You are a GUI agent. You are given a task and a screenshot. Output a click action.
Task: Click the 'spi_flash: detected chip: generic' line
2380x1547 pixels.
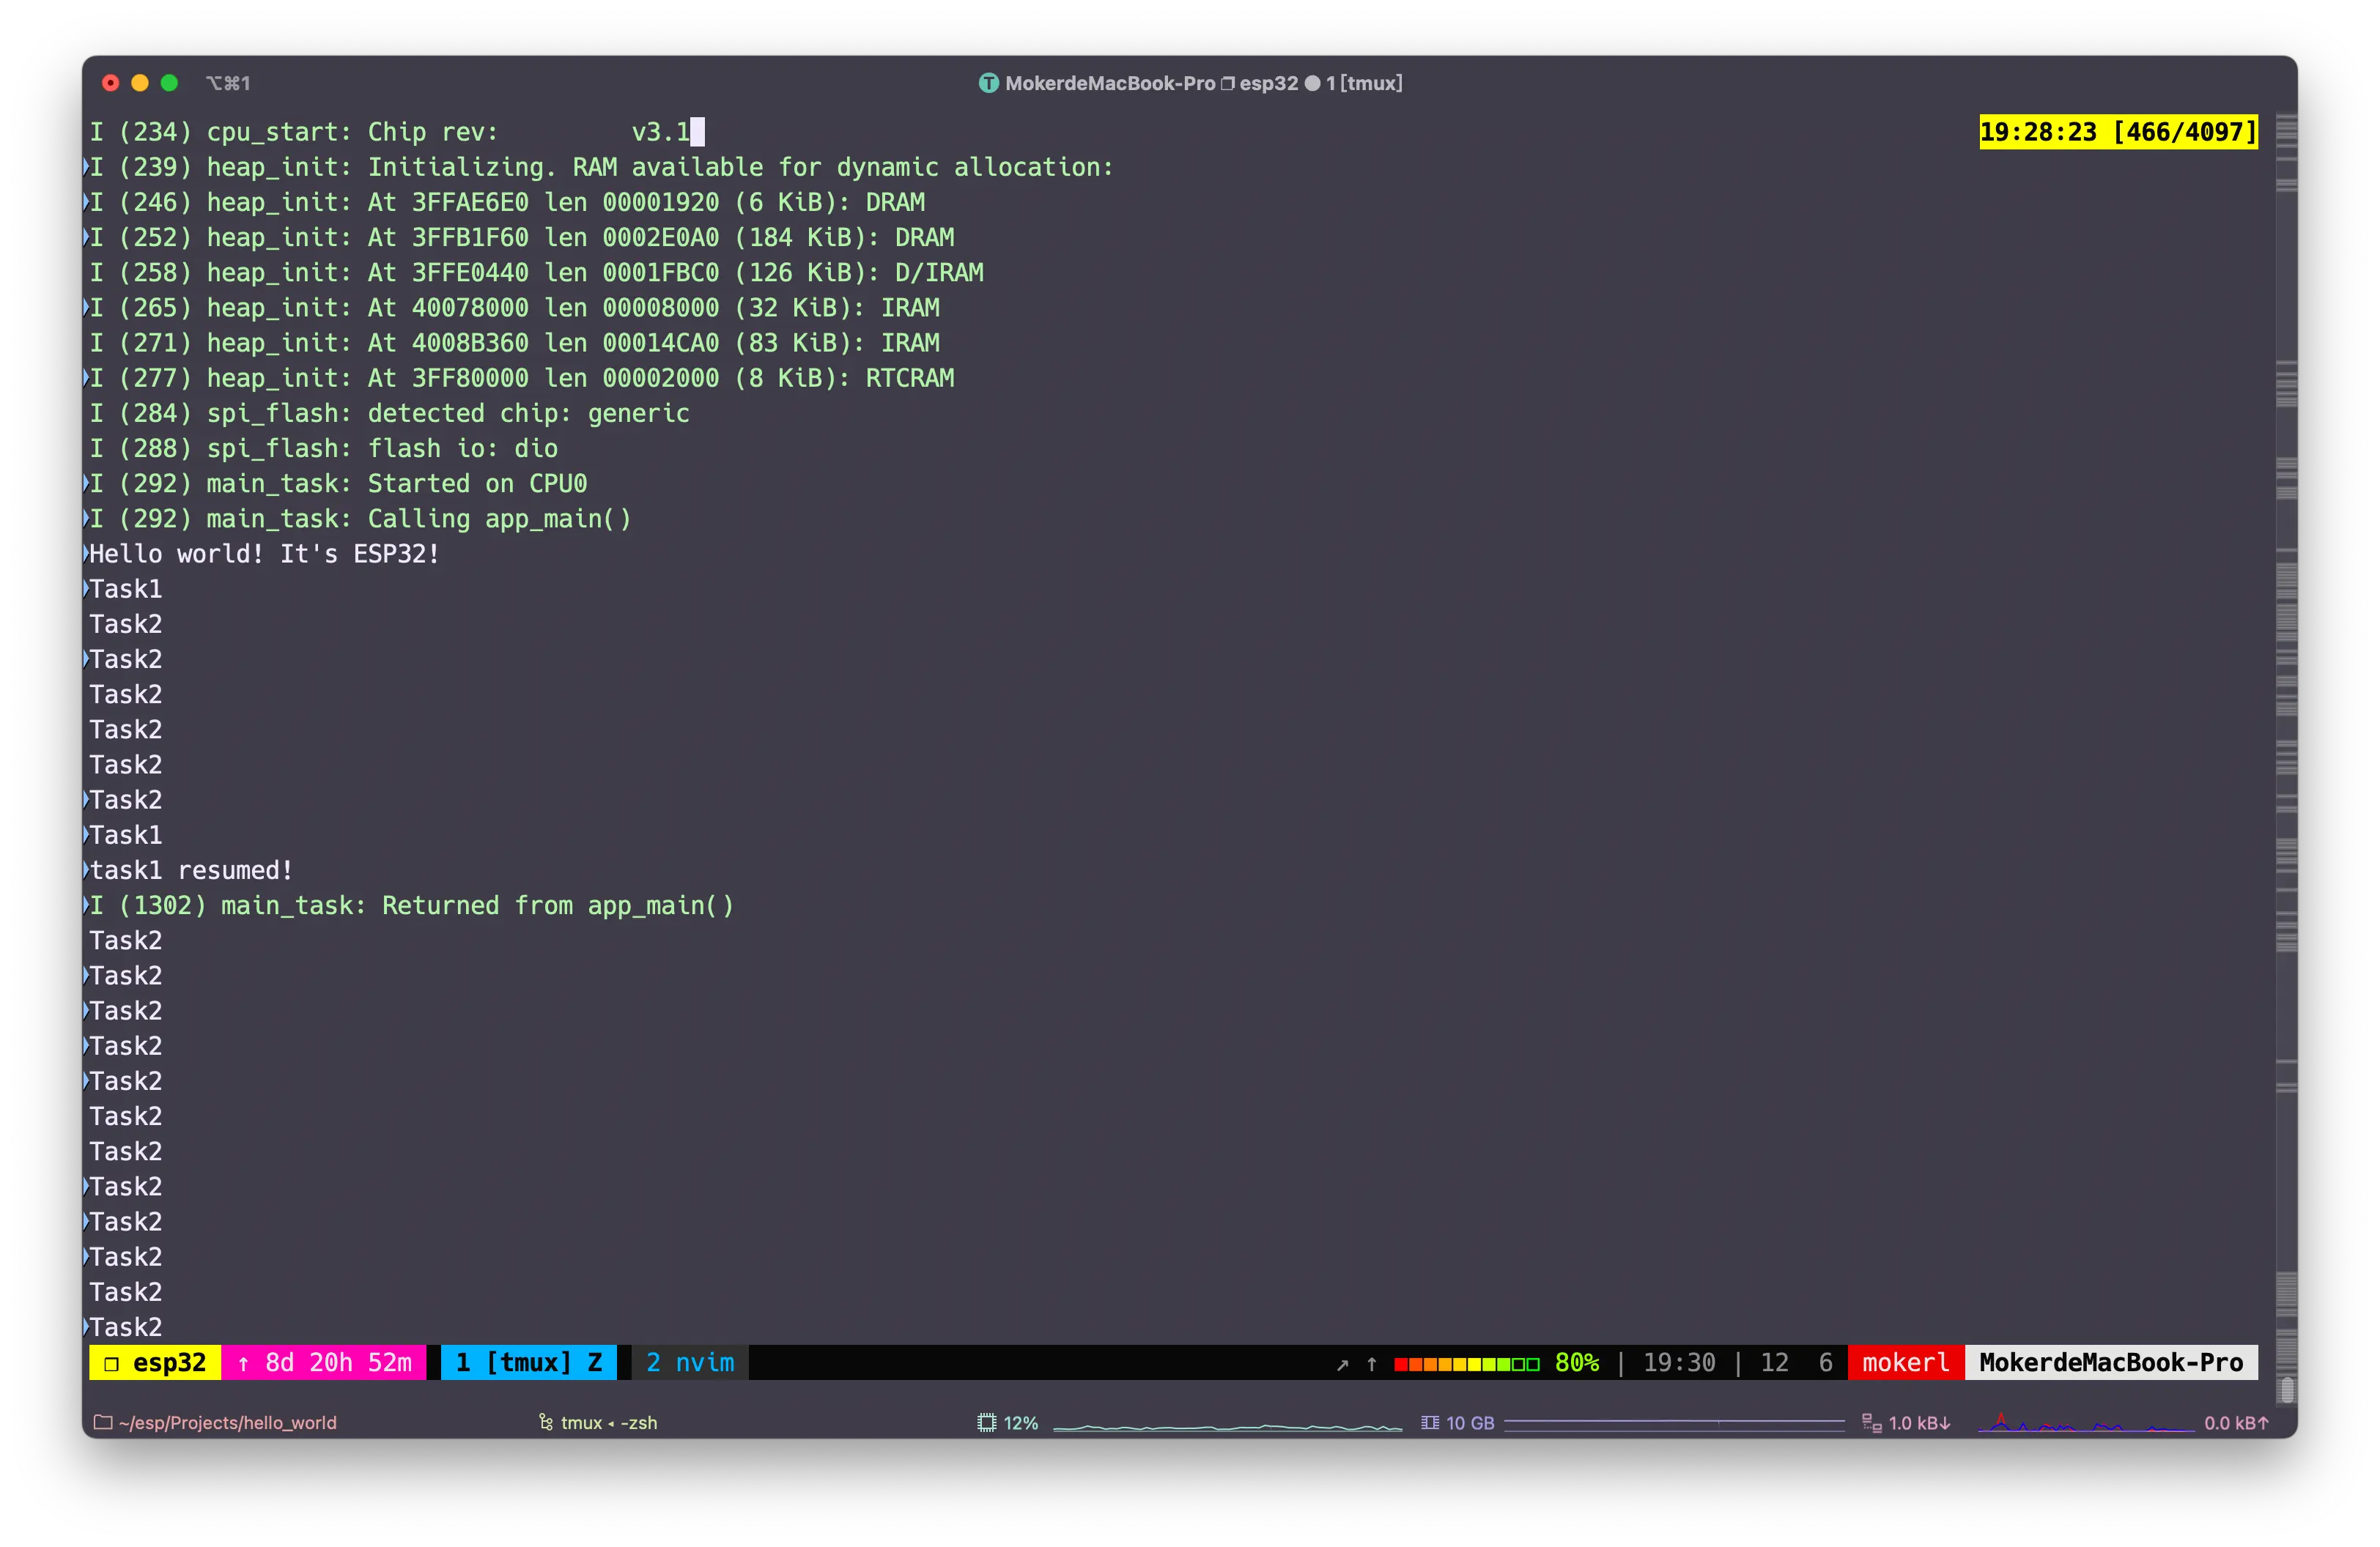pyautogui.click(x=390, y=412)
